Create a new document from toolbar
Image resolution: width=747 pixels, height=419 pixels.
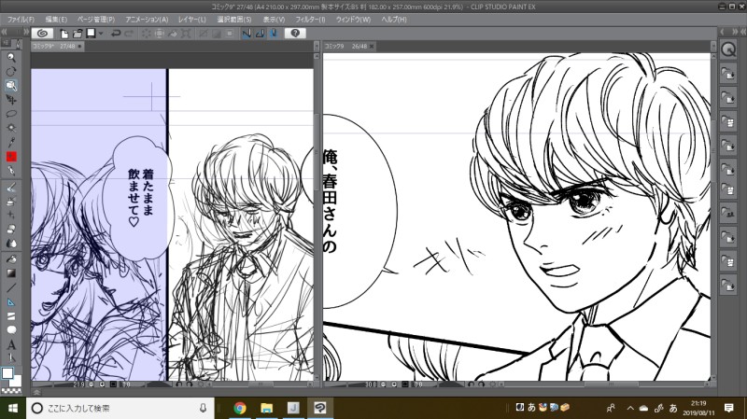[63, 34]
